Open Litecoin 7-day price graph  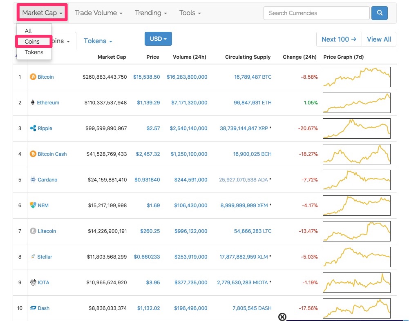[357, 231]
